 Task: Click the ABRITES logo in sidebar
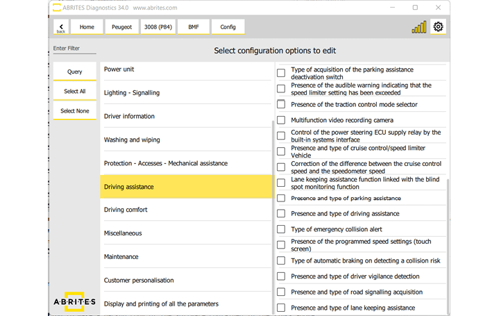[74, 302]
